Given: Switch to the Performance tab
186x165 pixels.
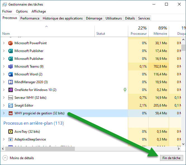Looking at the screenshot, I should point(30,18).
